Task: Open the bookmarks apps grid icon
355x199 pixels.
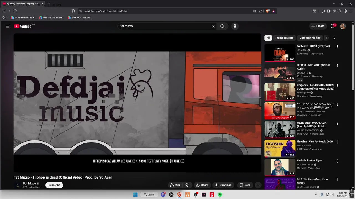Action: 4,17
